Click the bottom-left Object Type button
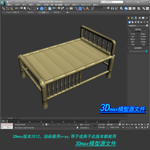Image resolution: width=150 pixels, height=150 pixels. coord(133,45)
